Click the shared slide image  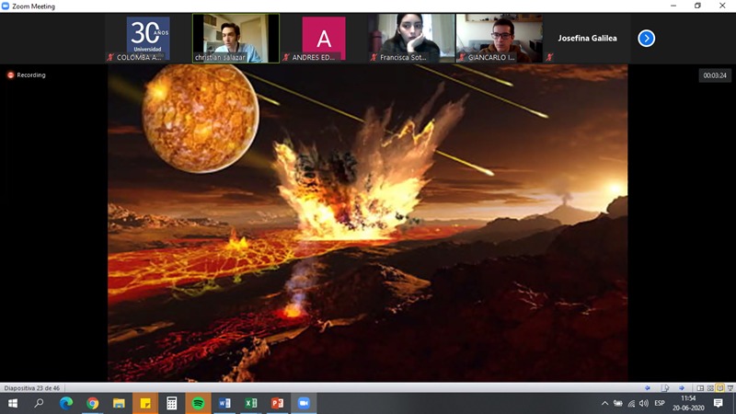pyautogui.click(x=367, y=223)
